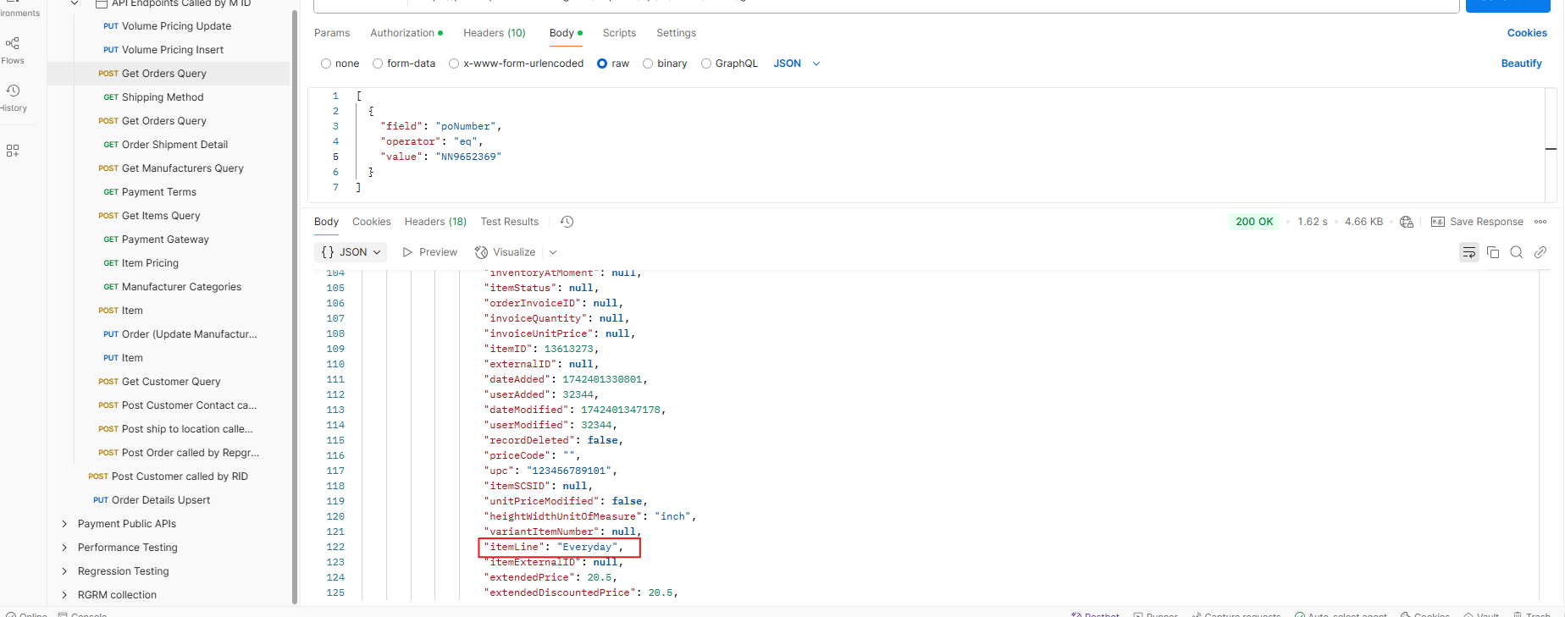
Task: Open the response format JSON dropdown
Action: click(x=351, y=252)
